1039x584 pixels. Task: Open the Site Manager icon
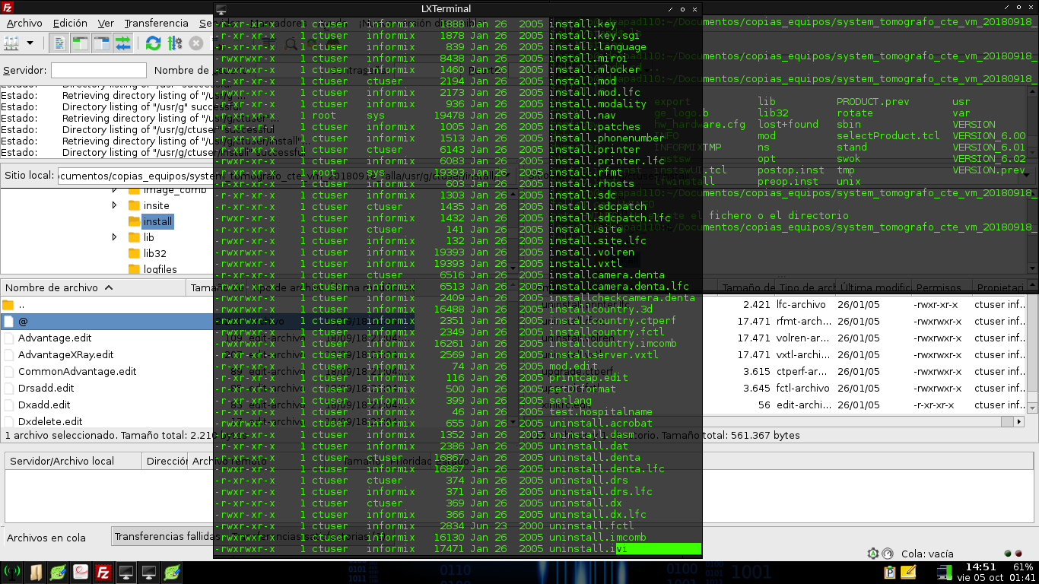point(11,43)
